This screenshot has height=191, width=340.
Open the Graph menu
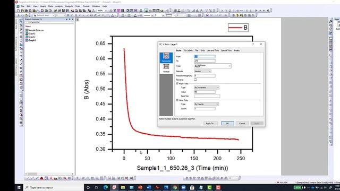coord(43,6)
